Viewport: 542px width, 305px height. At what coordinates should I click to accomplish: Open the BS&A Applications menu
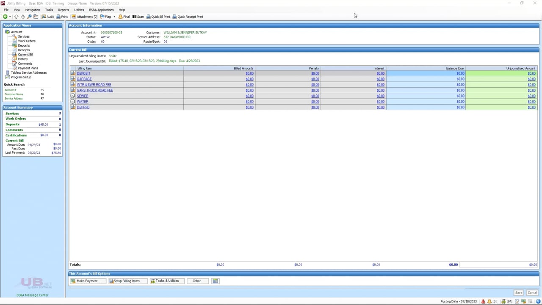101,10
